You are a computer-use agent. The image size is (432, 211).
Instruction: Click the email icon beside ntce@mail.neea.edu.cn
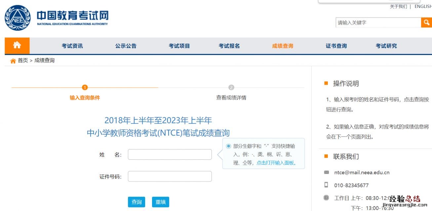(326, 172)
